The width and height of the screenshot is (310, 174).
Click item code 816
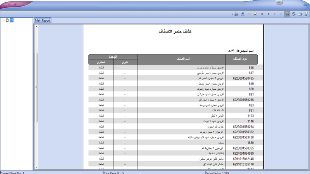251,68
